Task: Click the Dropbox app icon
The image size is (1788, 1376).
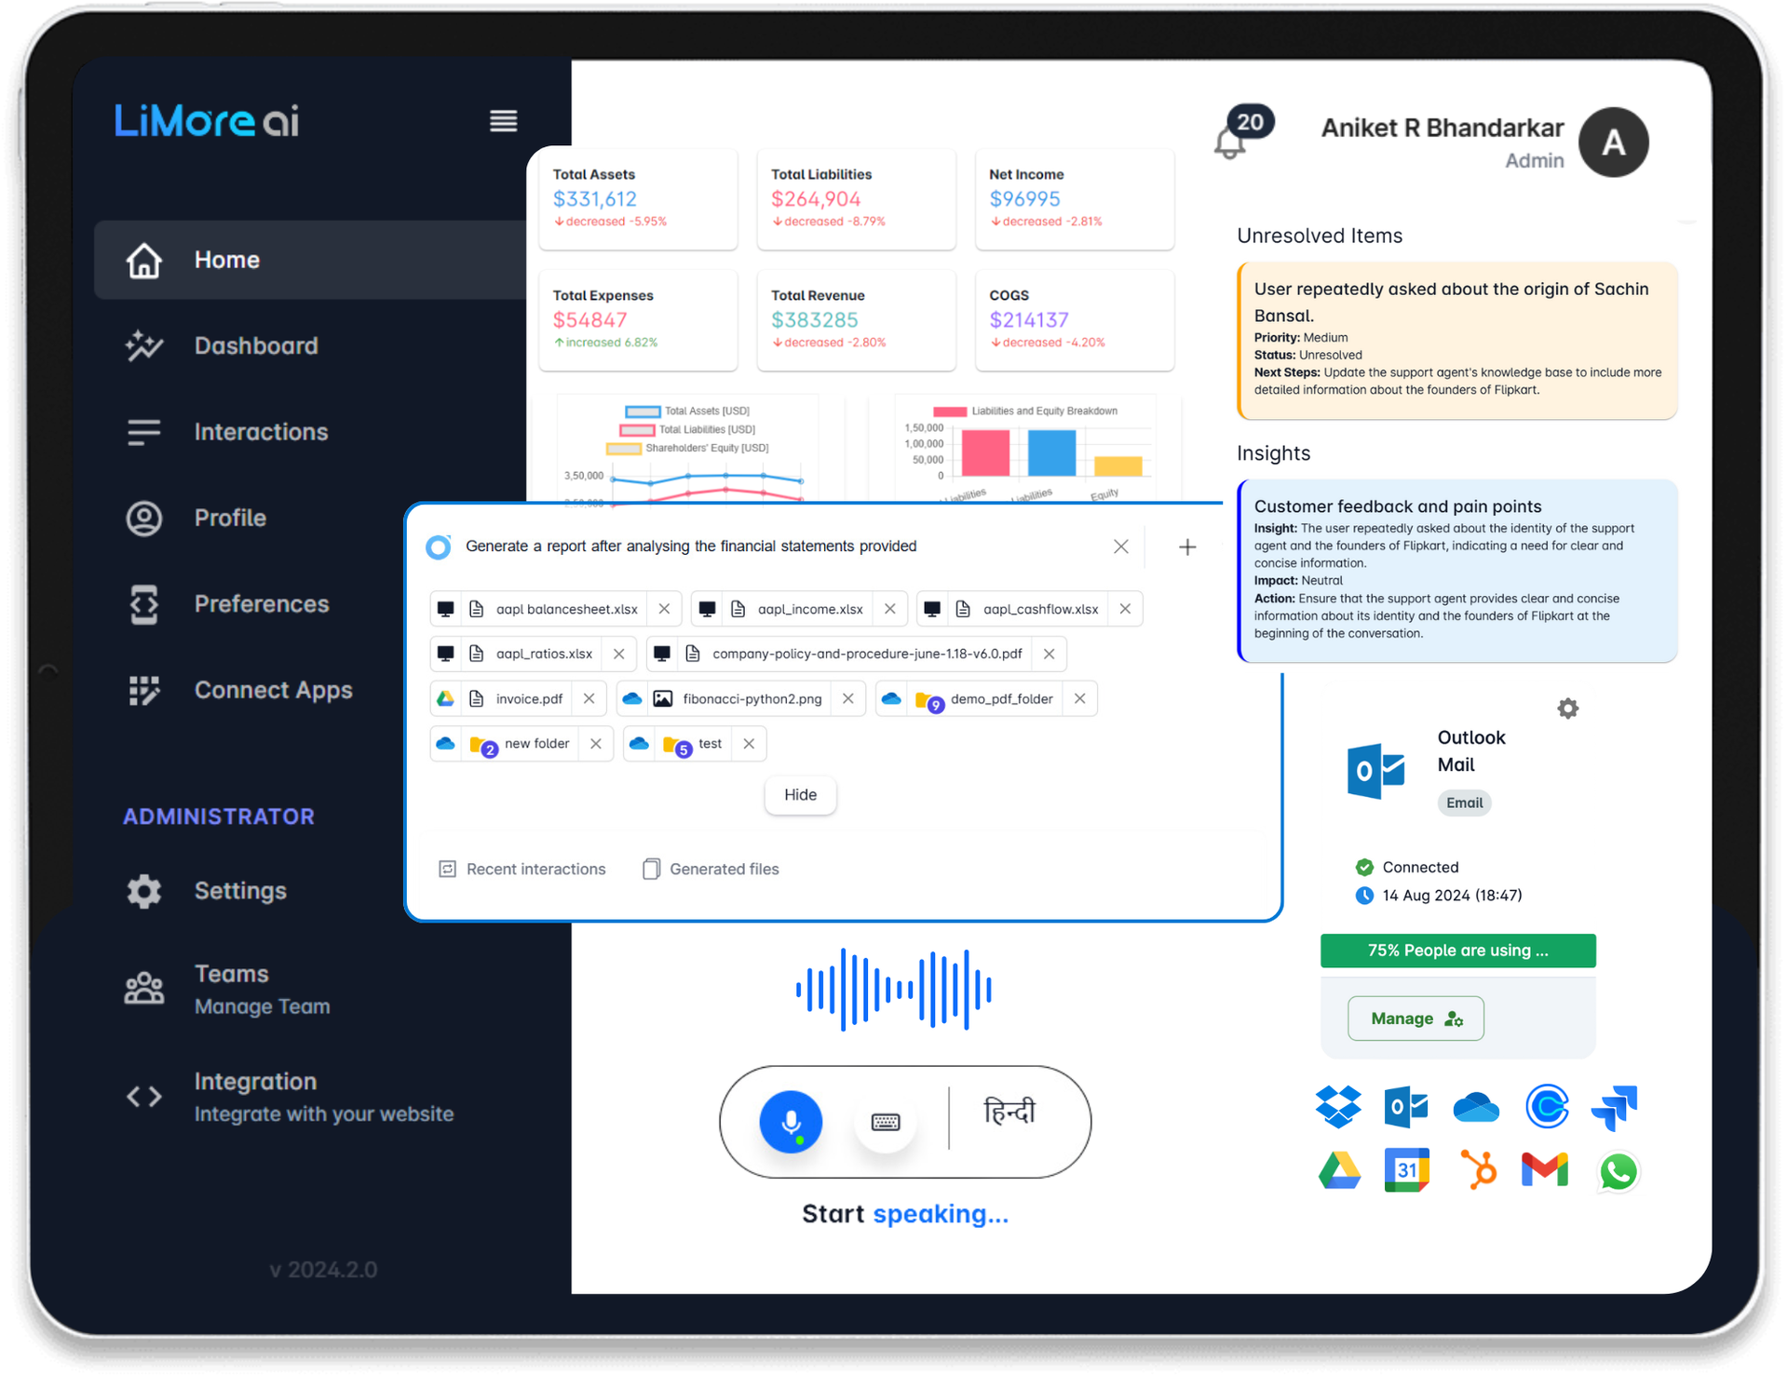Action: coord(1338,1107)
